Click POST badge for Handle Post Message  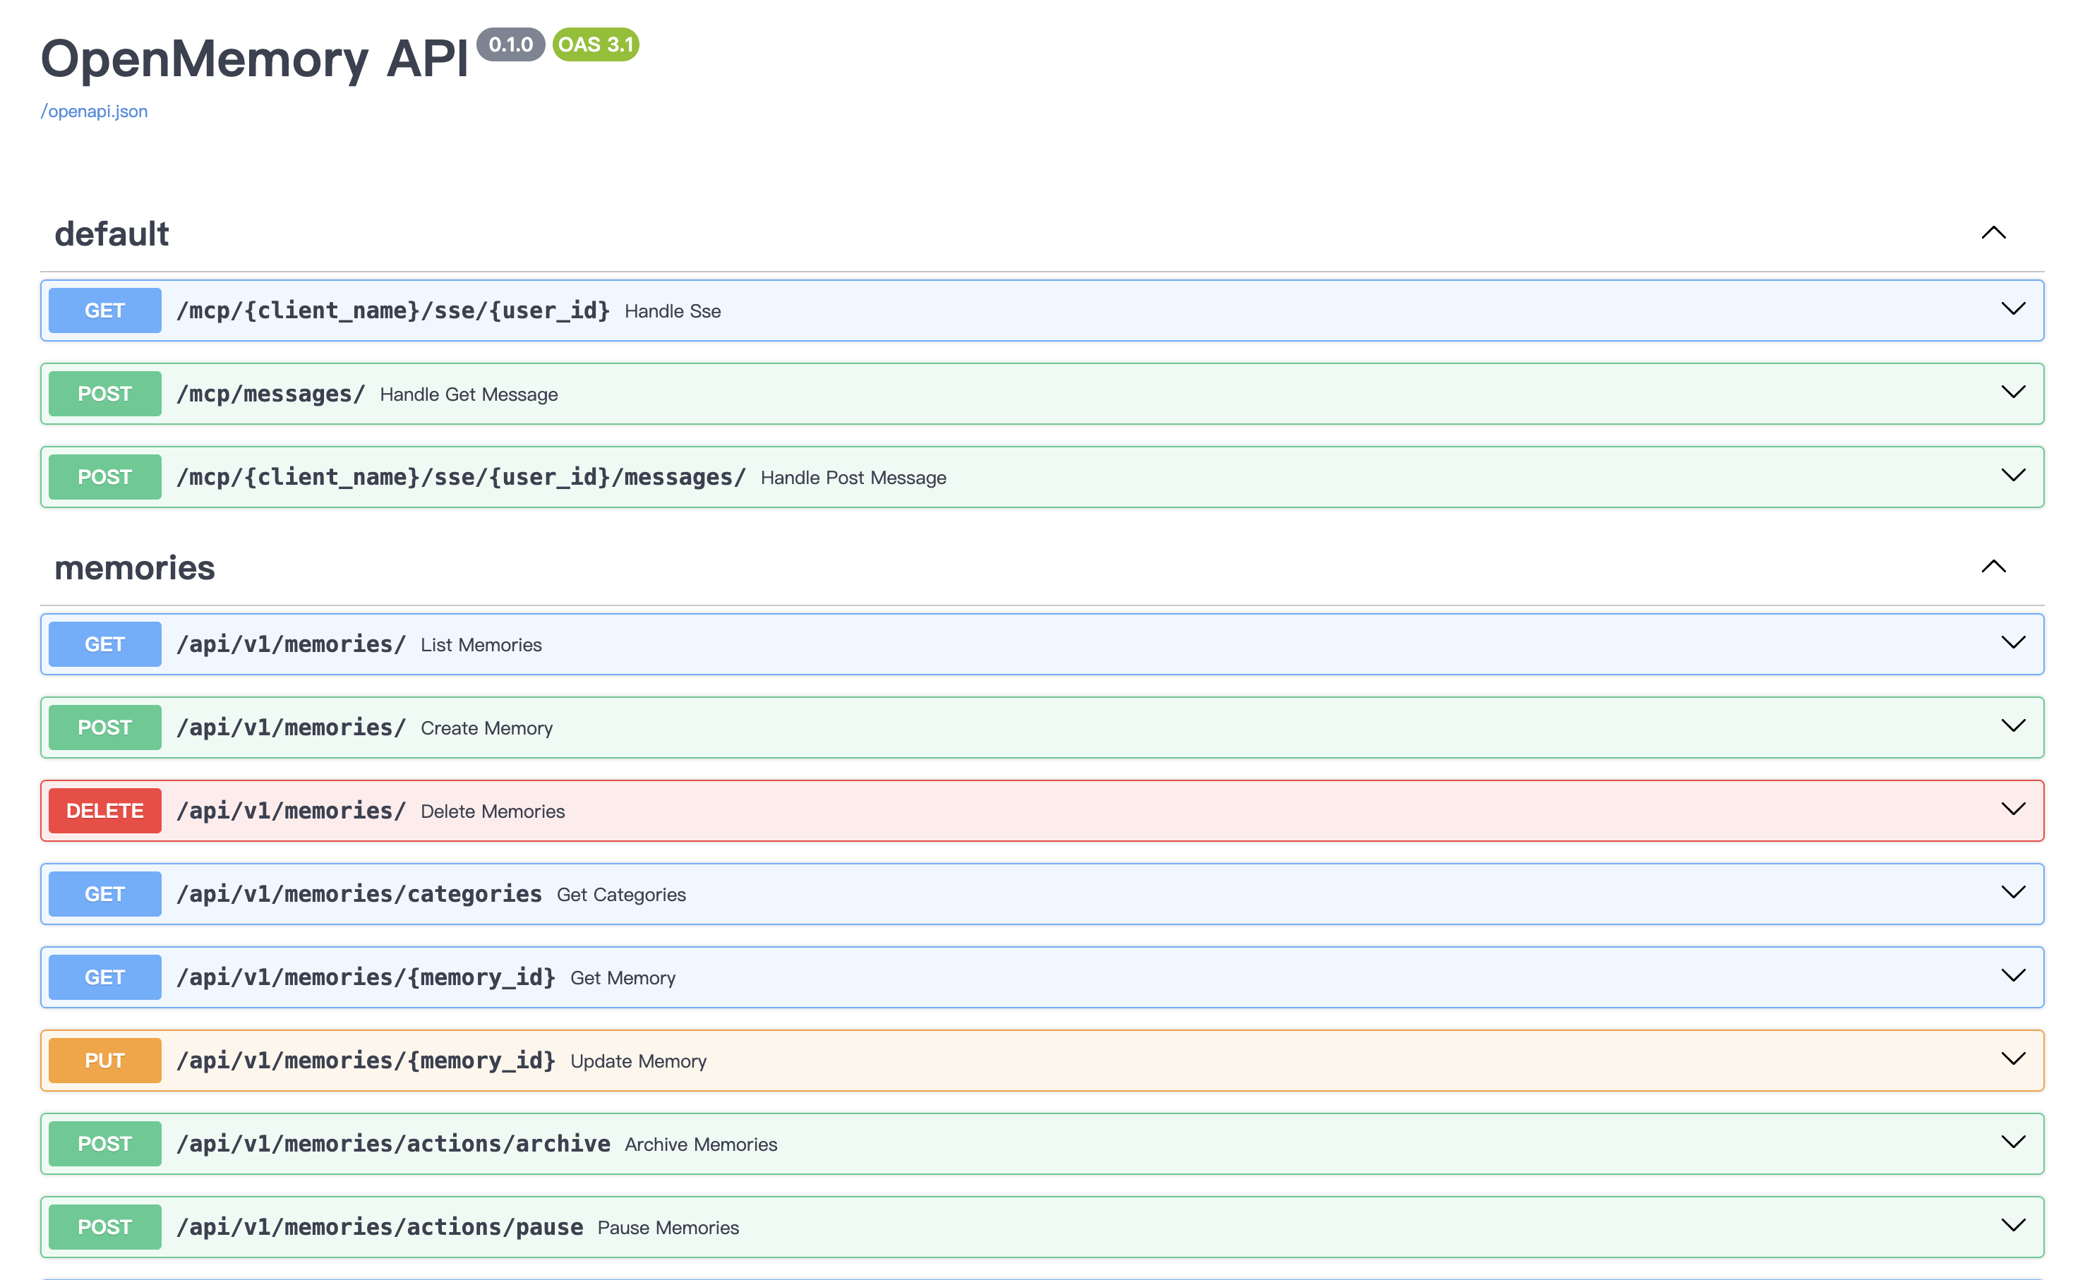(x=105, y=476)
